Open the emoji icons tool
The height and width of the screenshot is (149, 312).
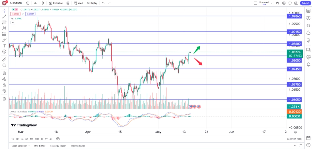[4, 52]
